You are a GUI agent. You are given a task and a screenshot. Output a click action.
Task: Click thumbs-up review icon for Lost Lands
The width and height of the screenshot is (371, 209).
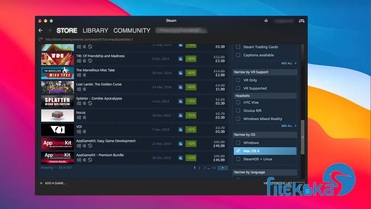[180, 87]
